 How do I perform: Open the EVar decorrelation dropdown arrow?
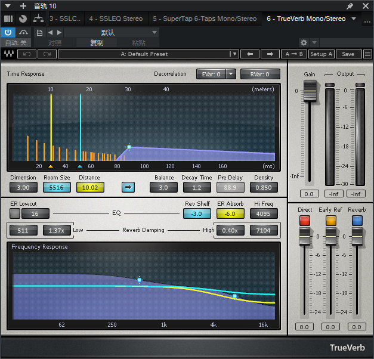pyautogui.click(x=231, y=74)
